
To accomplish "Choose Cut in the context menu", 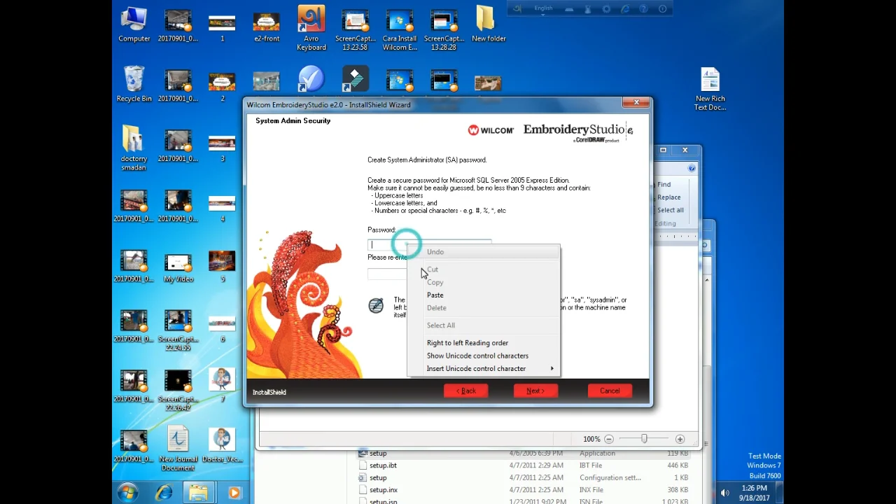I will 484,269.
